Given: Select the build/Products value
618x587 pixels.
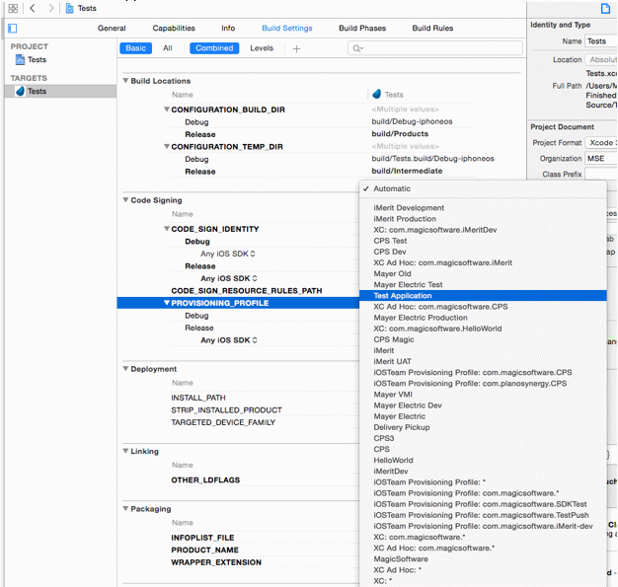Looking at the screenshot, I should point(400,134).
